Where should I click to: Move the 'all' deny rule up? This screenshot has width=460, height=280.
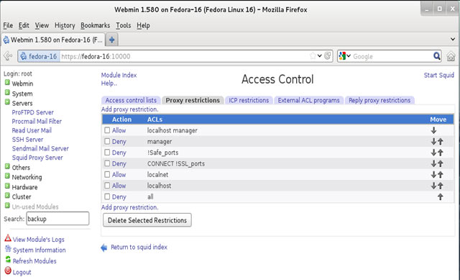(x=441, y=197)
